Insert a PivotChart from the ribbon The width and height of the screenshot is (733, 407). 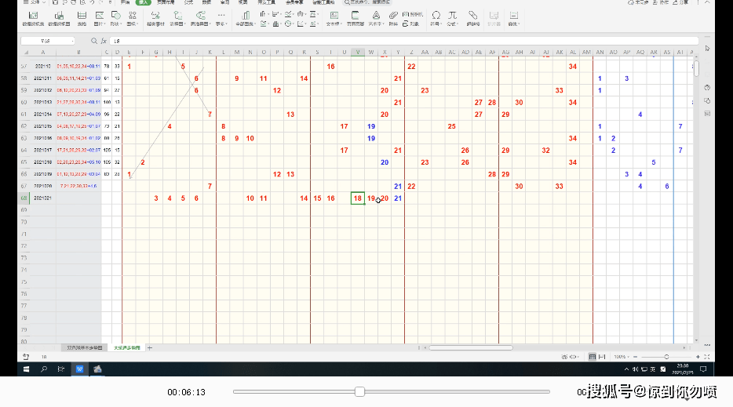point(59,18)
